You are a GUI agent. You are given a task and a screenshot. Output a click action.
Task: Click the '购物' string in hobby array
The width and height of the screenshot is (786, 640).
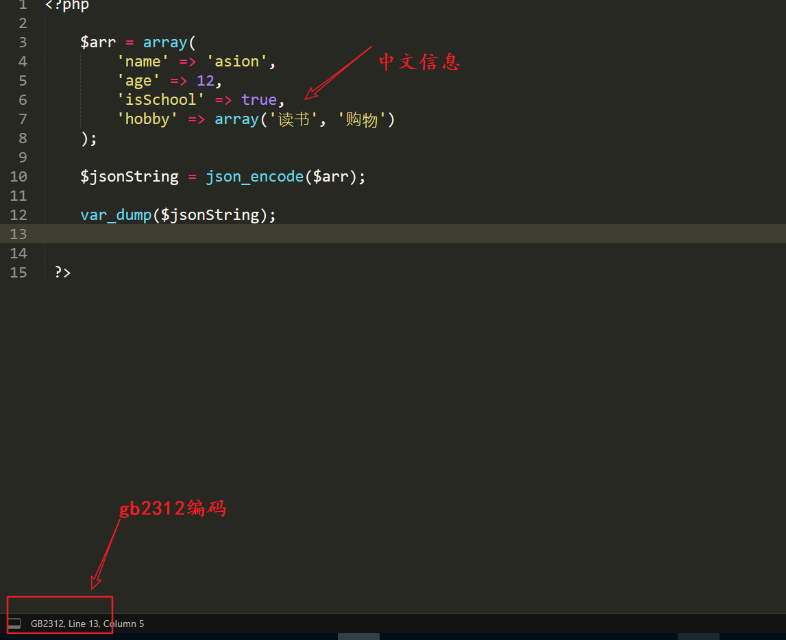click(362, 119)
